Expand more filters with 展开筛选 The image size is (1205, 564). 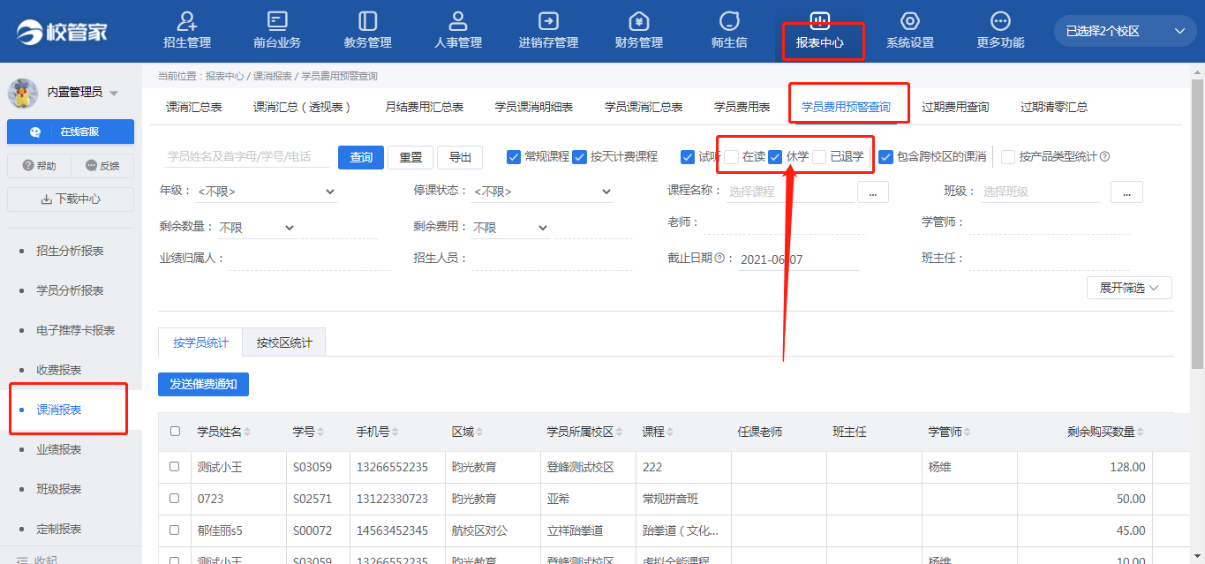[x=1129, y=288]
